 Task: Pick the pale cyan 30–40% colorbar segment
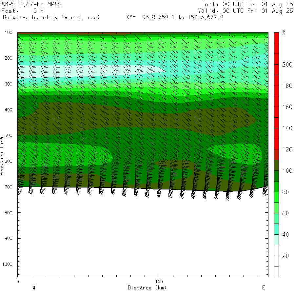click(276, 240)
